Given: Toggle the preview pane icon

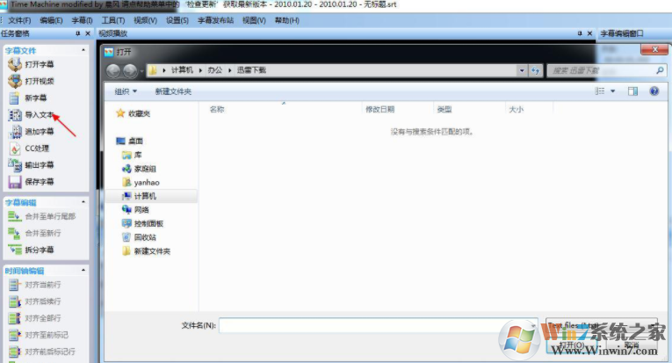Looking at the screenshot, I should click(x=632, y=91).
